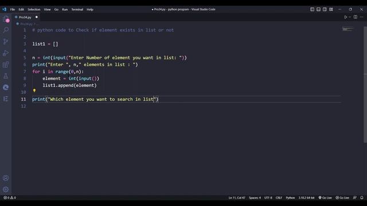Click the editor vertical scrollbar
The height and width of the screenshot is (206, 367).
pyautogui.click(x=365, y=84)
